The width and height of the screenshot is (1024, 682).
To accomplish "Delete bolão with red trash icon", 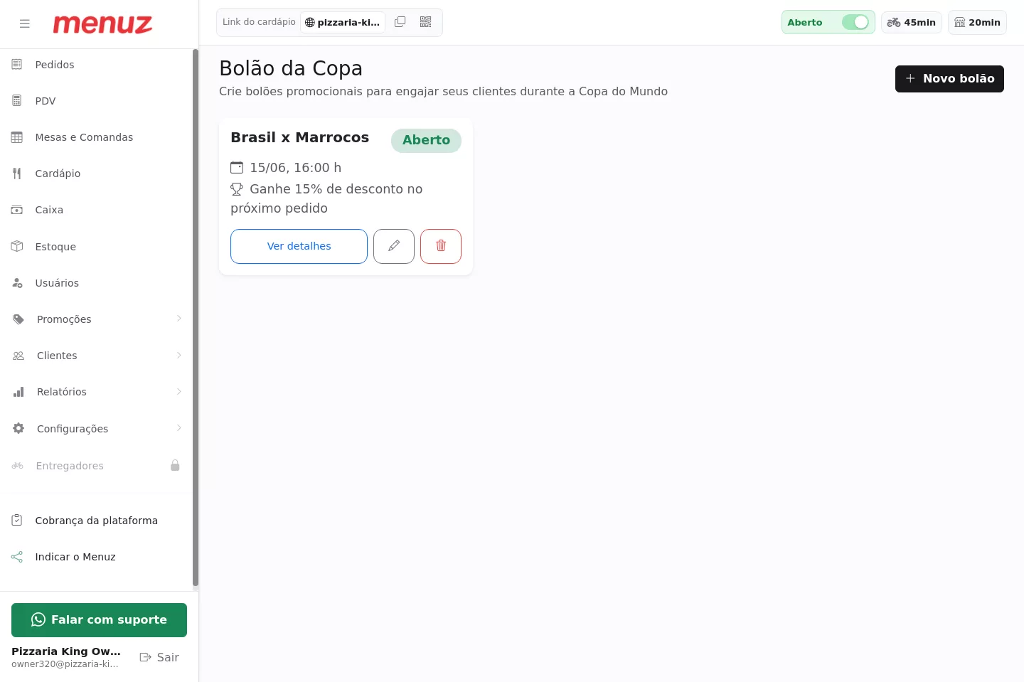I will coord(441,246).
